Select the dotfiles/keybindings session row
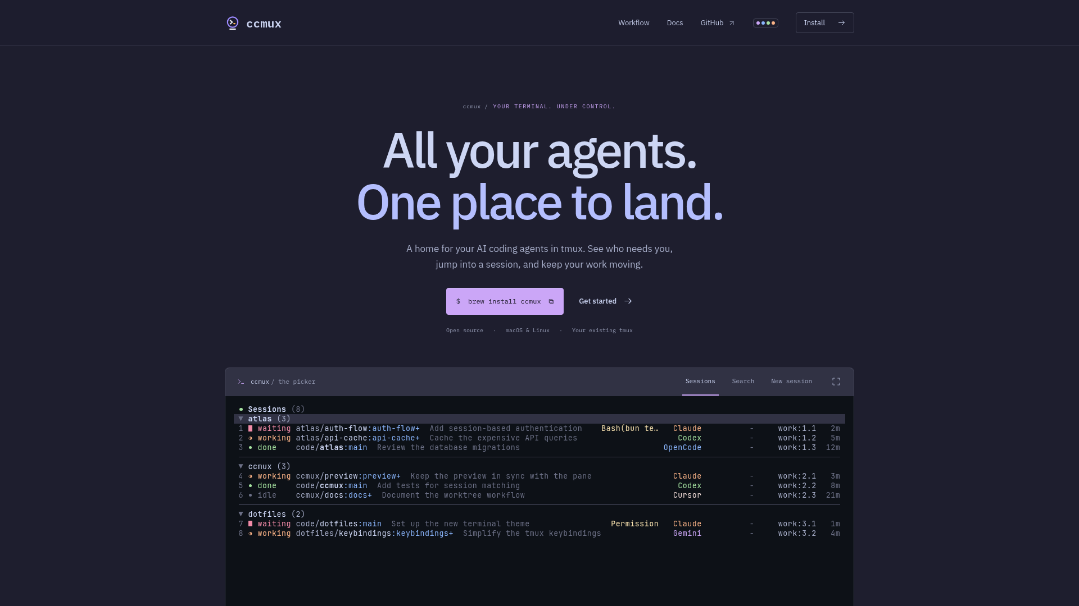1079x606 pixels. click(539, 534)
